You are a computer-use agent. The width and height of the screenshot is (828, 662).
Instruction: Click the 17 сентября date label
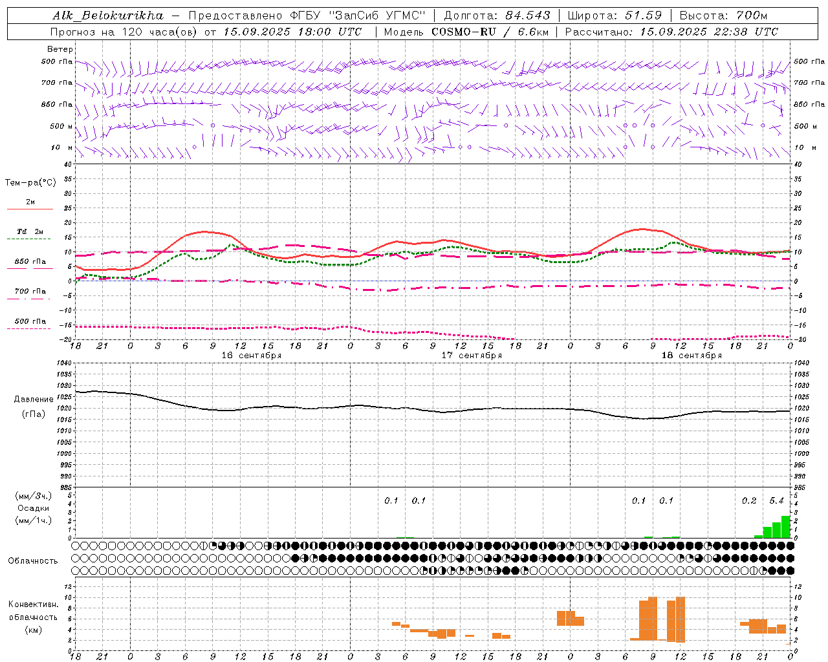coord(471,356)
